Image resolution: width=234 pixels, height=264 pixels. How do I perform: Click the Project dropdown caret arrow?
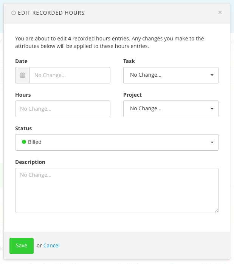point(212,109)
